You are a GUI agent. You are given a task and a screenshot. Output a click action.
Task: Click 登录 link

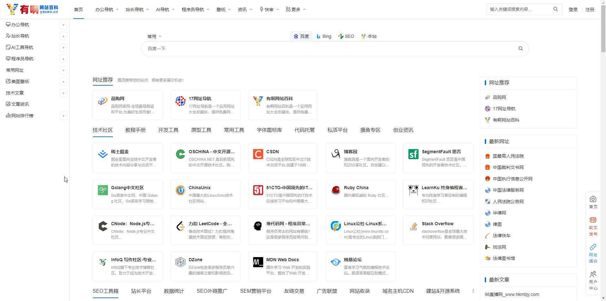[x=573, y=9]
